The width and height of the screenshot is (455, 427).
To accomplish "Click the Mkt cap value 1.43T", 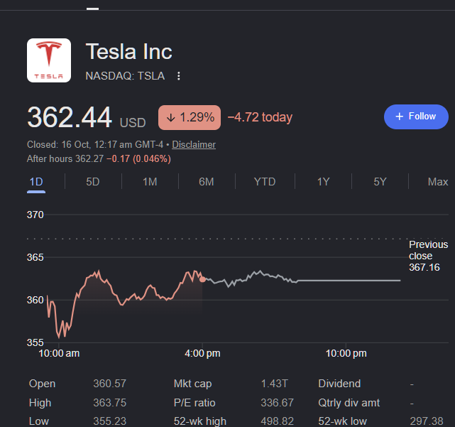I will point(274,384).
